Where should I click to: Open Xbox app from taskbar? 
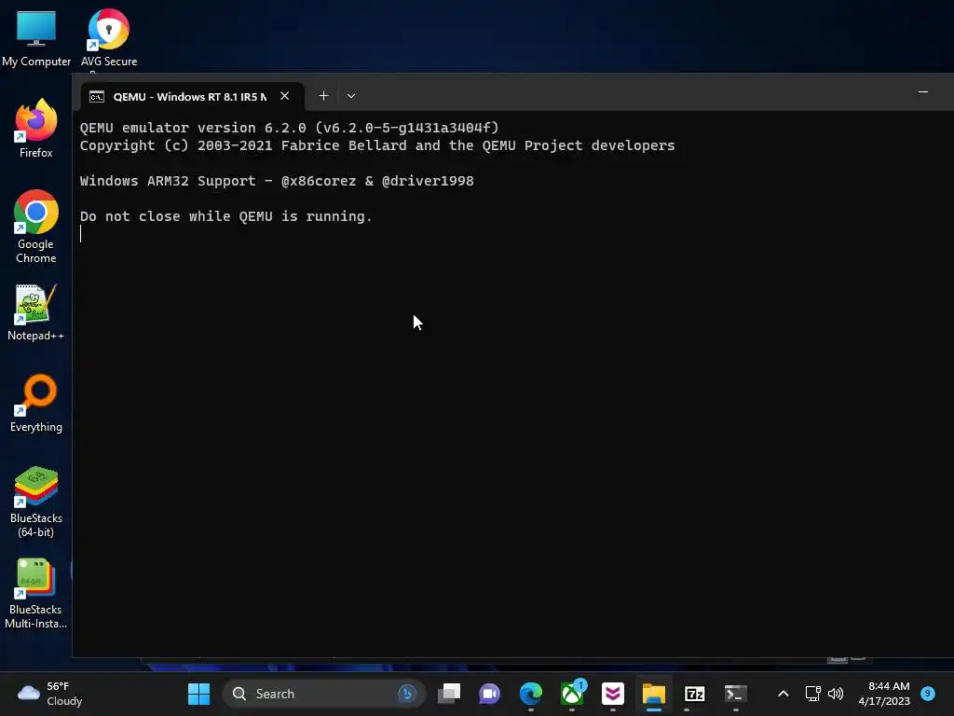572,694
